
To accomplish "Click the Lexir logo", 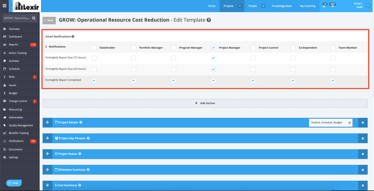I will coord(27,6).
